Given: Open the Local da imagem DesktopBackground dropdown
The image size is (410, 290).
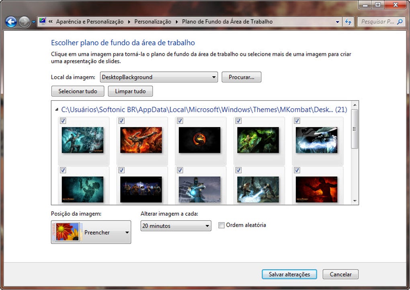Looking at the screenshot, I should (x=159, y=77).
